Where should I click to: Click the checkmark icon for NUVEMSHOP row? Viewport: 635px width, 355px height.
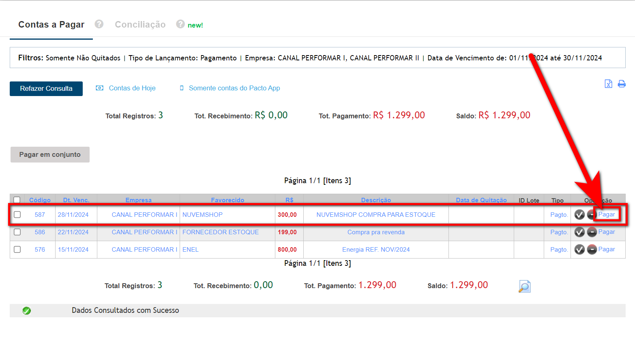point(579,215)
